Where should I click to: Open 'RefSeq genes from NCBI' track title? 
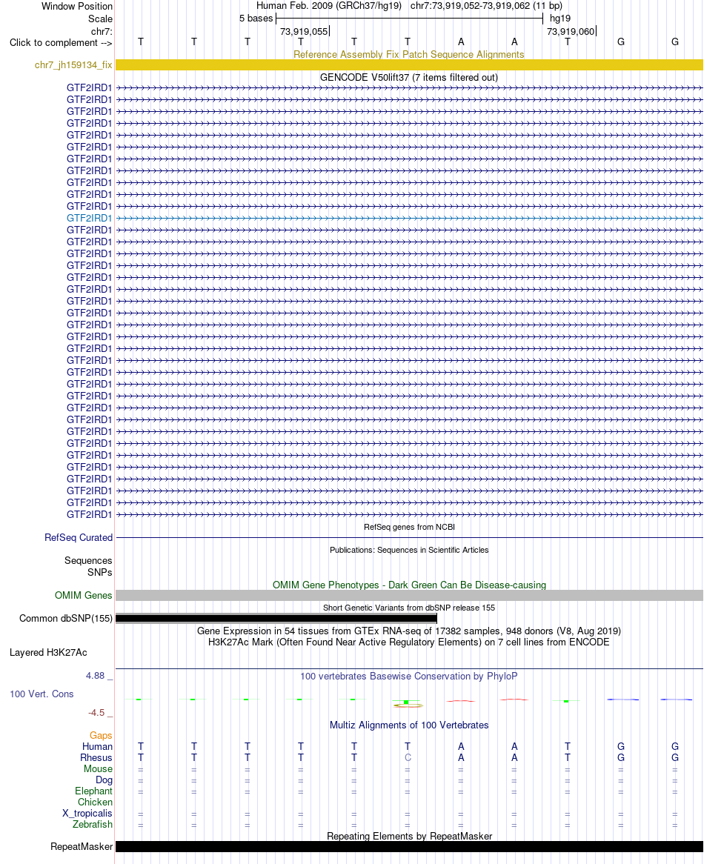409,527
